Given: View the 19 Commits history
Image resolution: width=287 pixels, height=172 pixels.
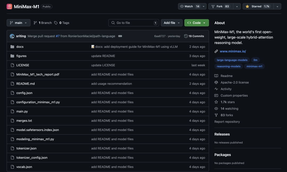Looking at the screenshot, I should click(194, 36).
